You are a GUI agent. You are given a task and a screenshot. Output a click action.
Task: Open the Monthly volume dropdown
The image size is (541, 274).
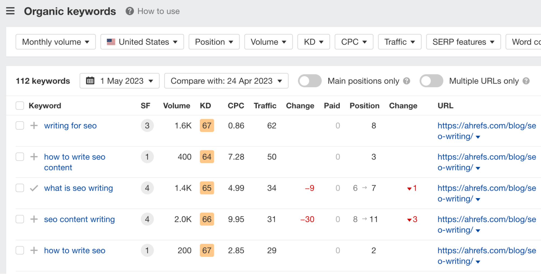[55, 42]
